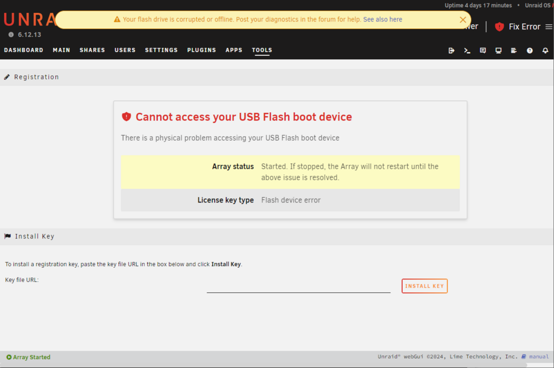Click the version info icon beside 6.12.13
Viewport: 554px width, 368px height.
point(11,34)
